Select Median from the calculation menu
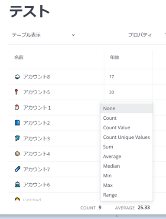166x219 pixels. (x=127, y=166)
